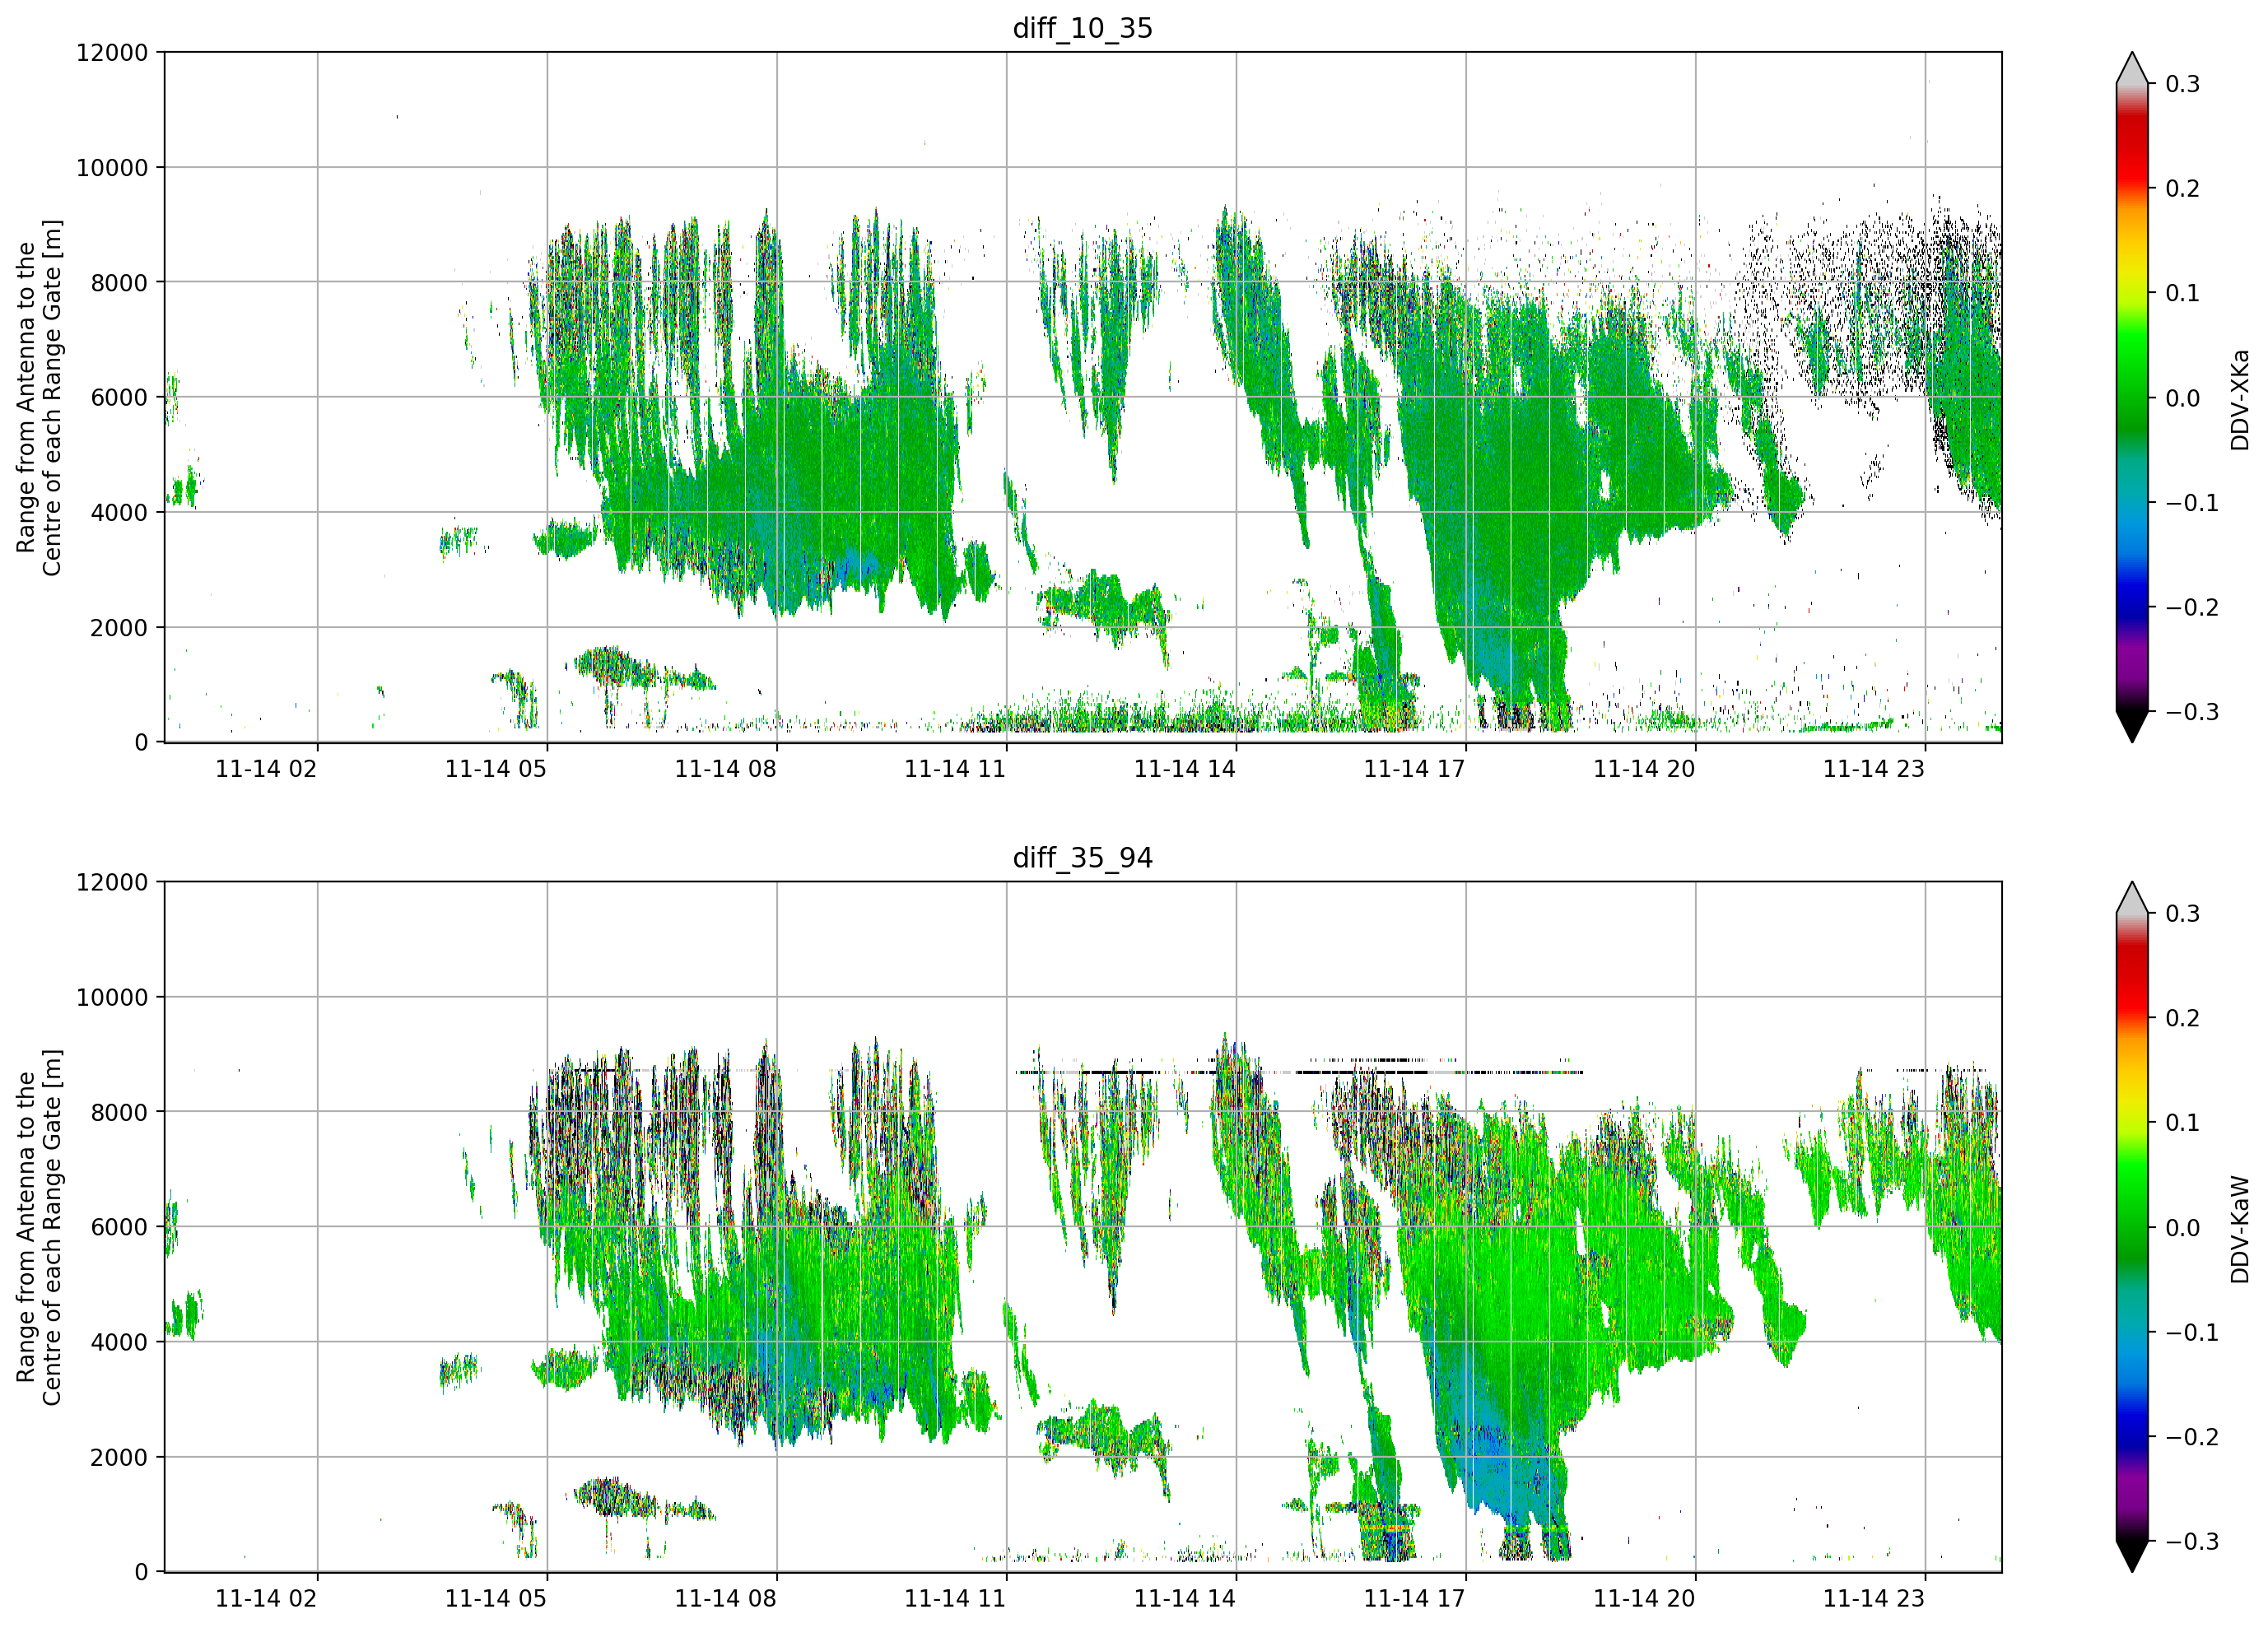Click the 0.1 tick on DDV-KaW colorbar

[x=2183, y=1123]
